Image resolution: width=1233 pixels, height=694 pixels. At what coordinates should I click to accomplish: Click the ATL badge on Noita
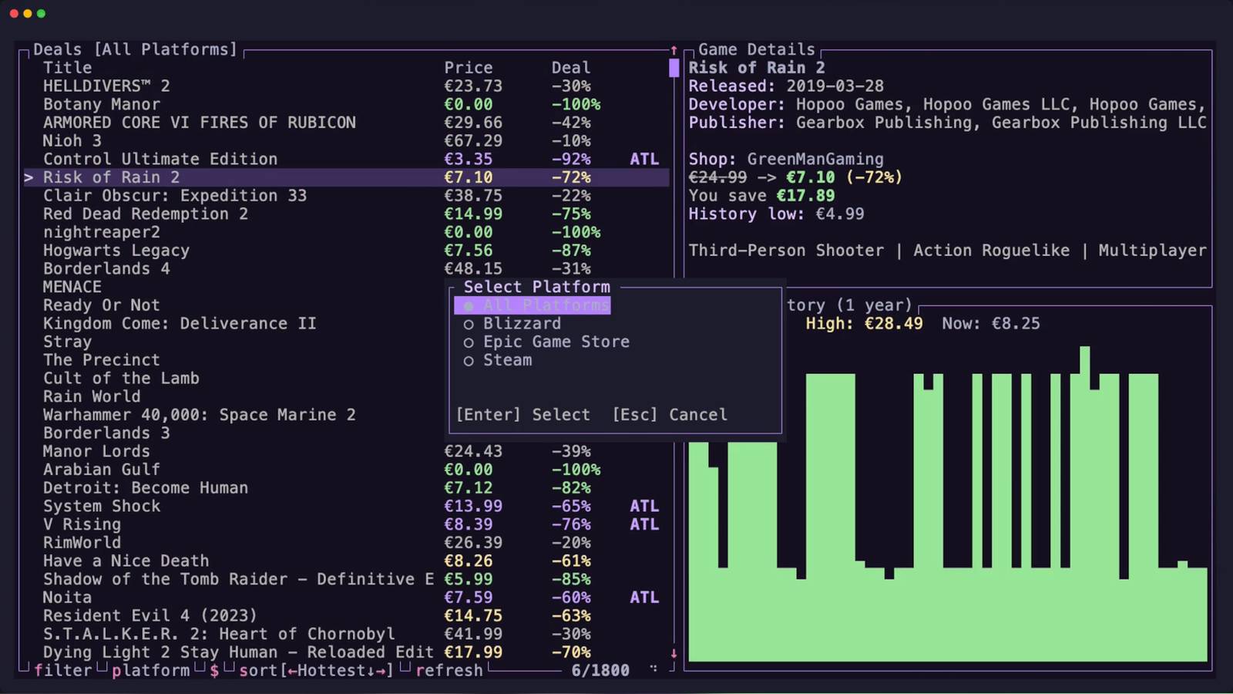(x=644, y=598)
